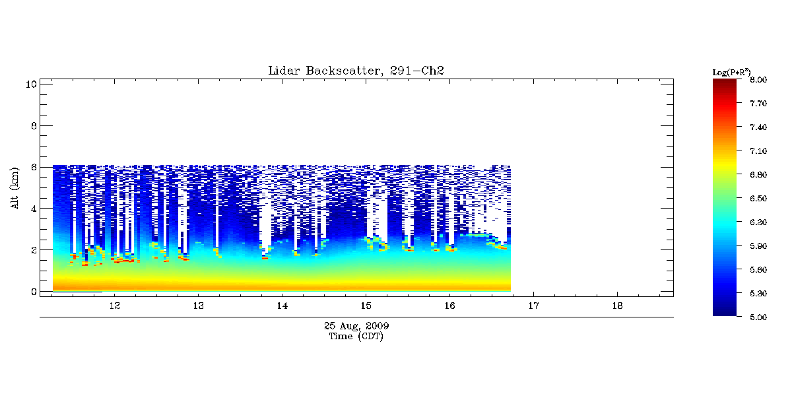Click the altitude axis label 4
This screenshot has height=396, width=792.
click(x=32, y=209)
